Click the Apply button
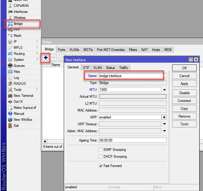 (x=184, y=84)
